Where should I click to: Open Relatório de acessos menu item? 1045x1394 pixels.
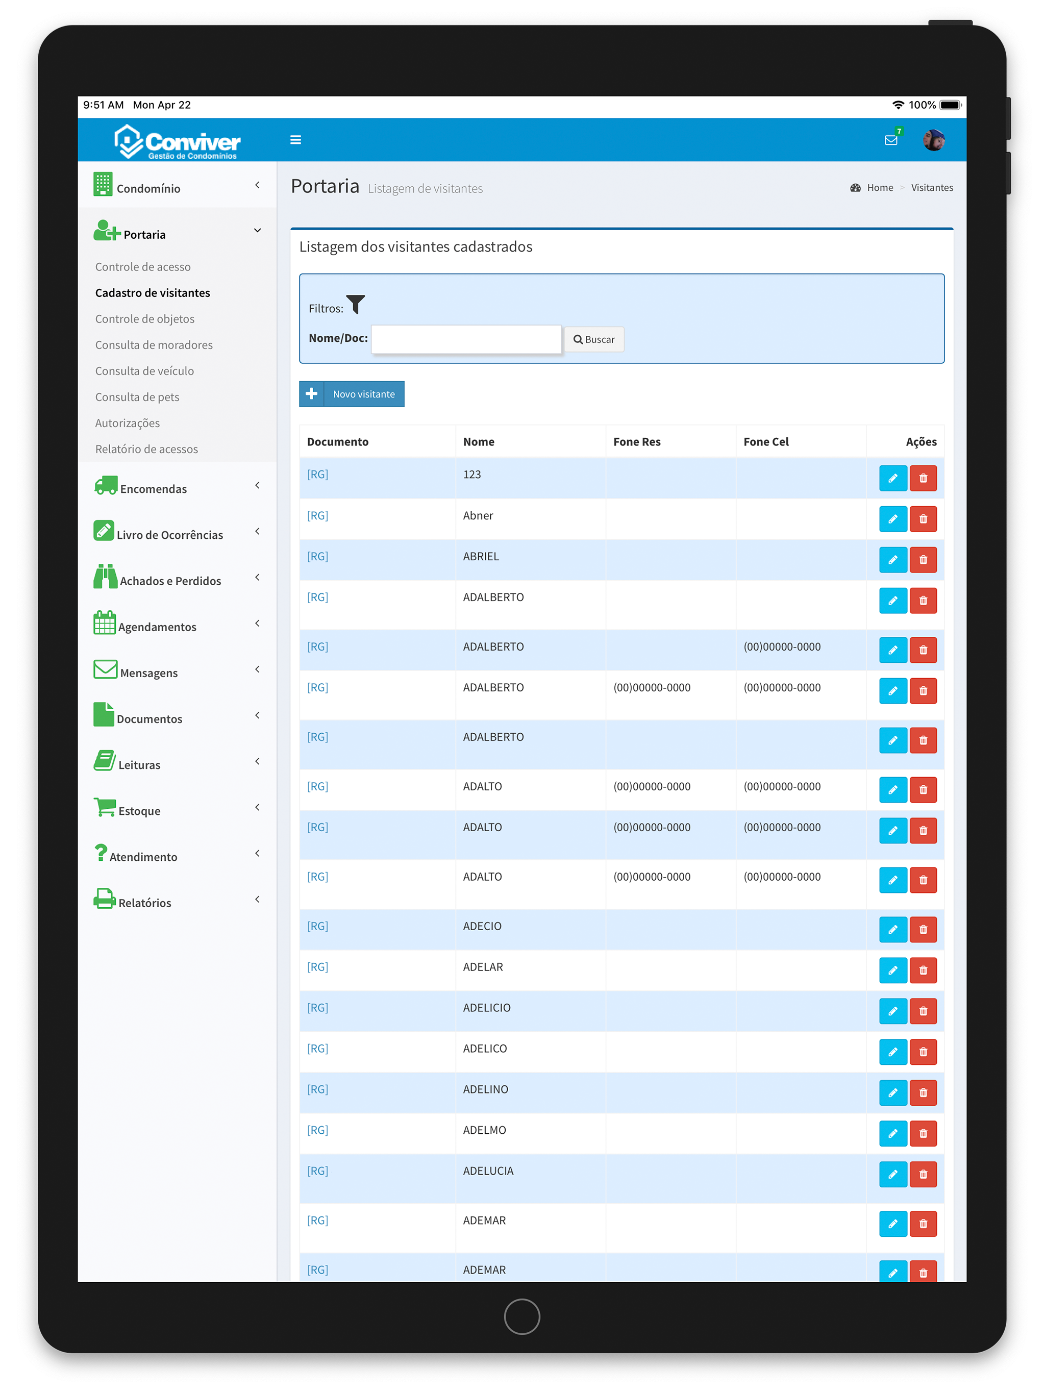pyautogui.click(x=146, y=450)
